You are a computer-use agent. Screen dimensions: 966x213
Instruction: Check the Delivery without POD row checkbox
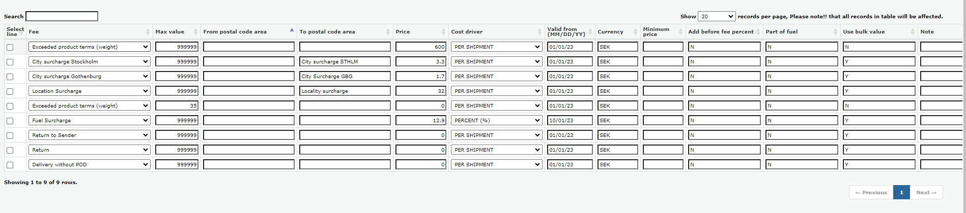click(x=10, y=165)
